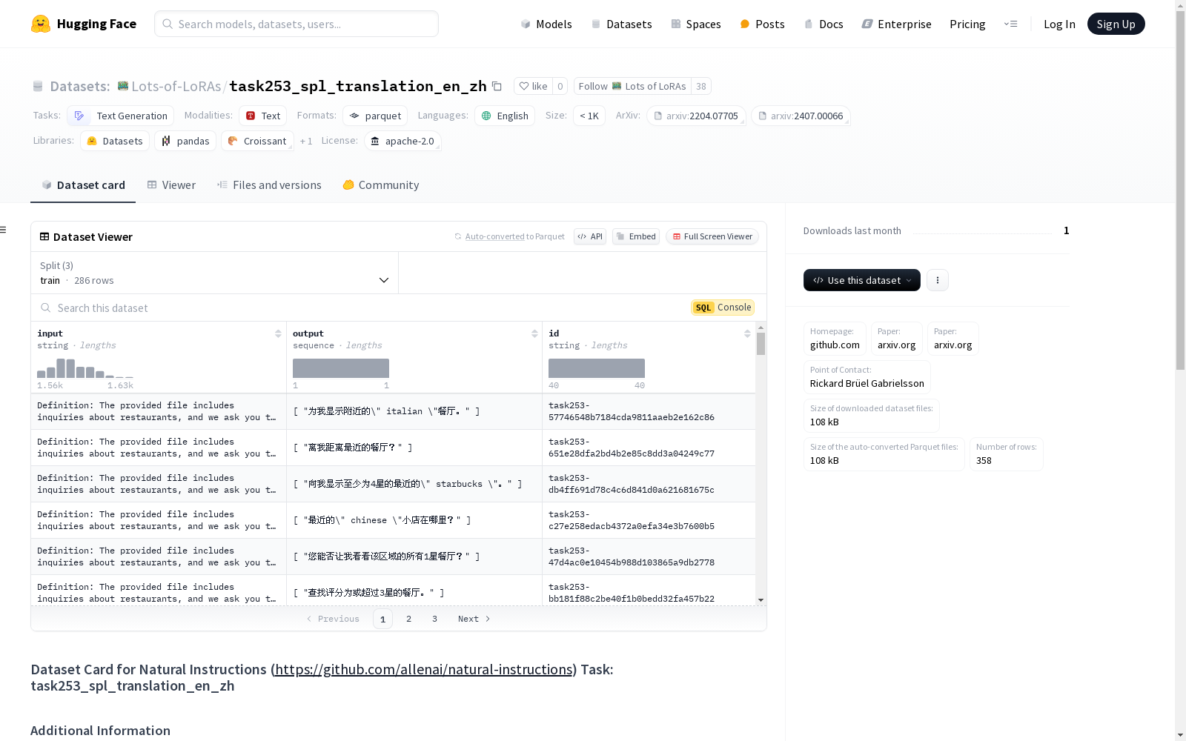The width and height of the screenshot is (1186, 741).
Task: Like this dataset with the heart button
Action: coord(533,86)
